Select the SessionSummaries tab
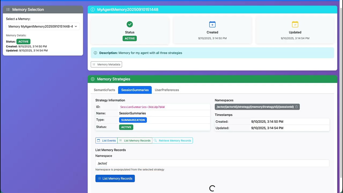Screen dimensions: 343x193 pos(135,90)
